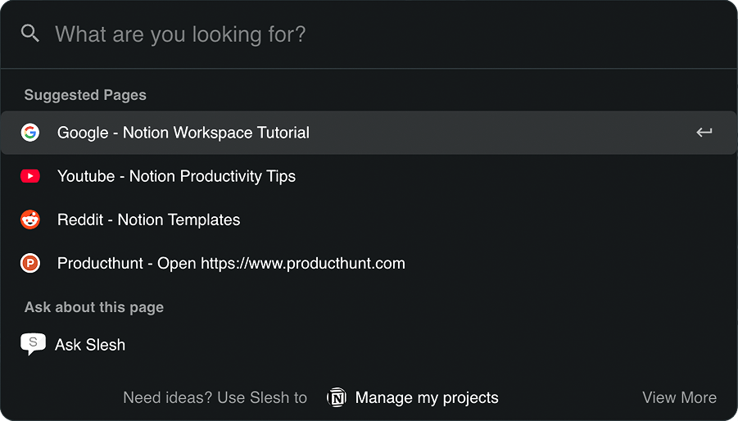This screenshot has width=738, height=421.
Task: Click the Suggested Pages section heading
Action: click(85, 95)
